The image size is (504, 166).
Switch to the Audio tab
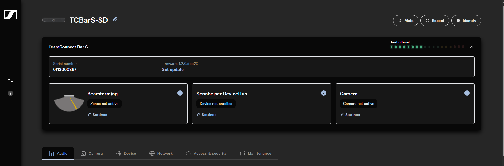click(58, 153)
